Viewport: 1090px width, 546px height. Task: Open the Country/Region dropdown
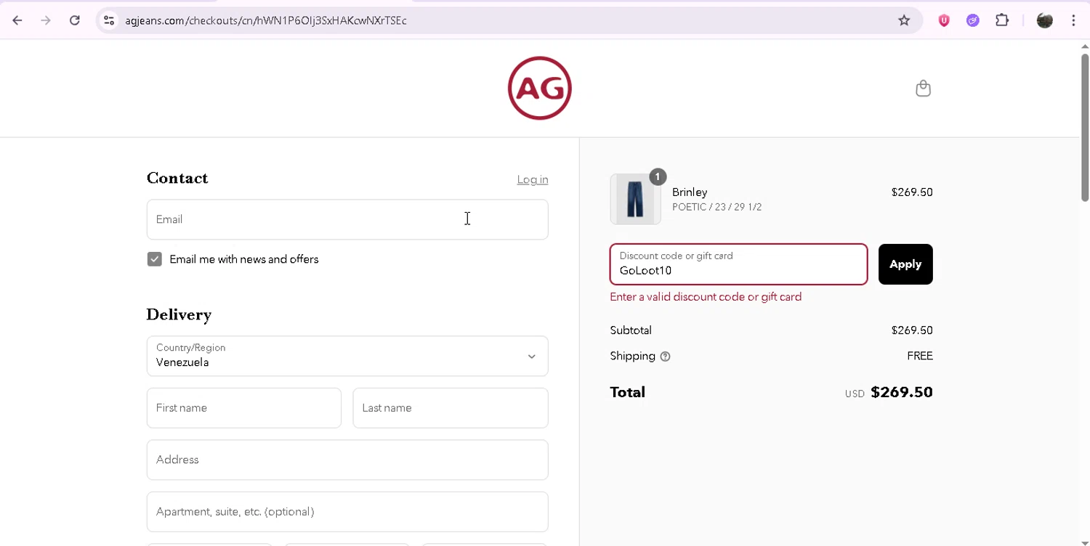[347, 356]
